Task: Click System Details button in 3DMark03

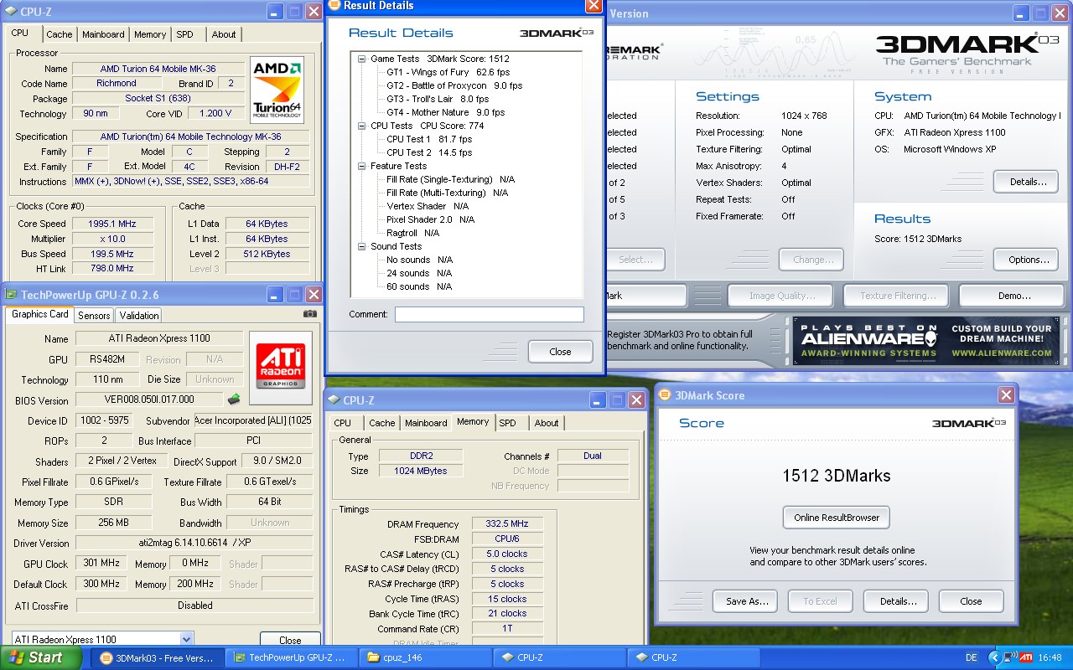Action: [x=1025, y=182]
